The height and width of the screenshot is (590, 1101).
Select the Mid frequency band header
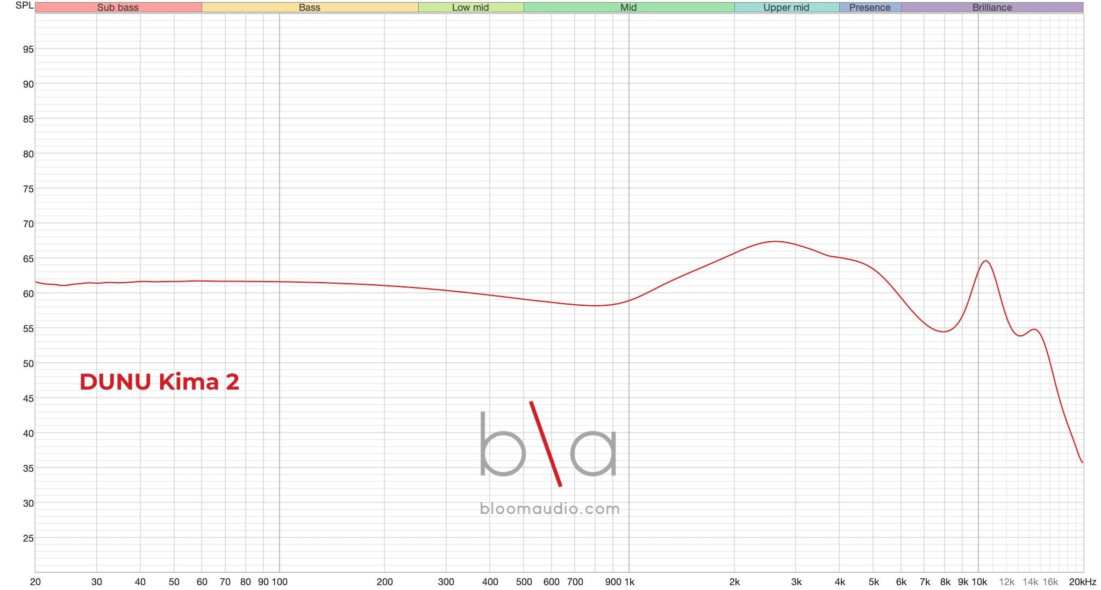[628, 8]
